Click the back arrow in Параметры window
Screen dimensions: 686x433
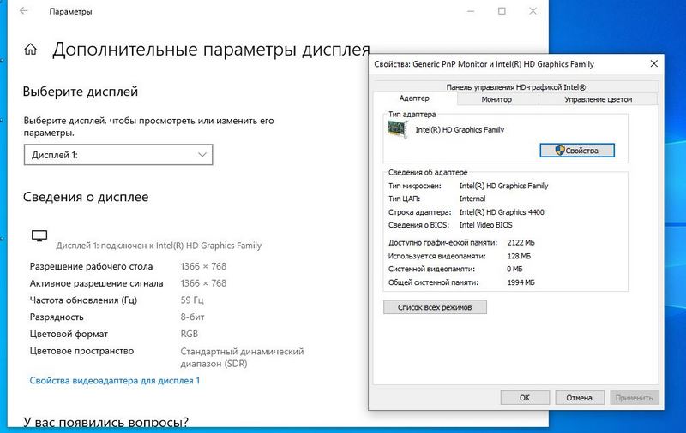[25, 12]
